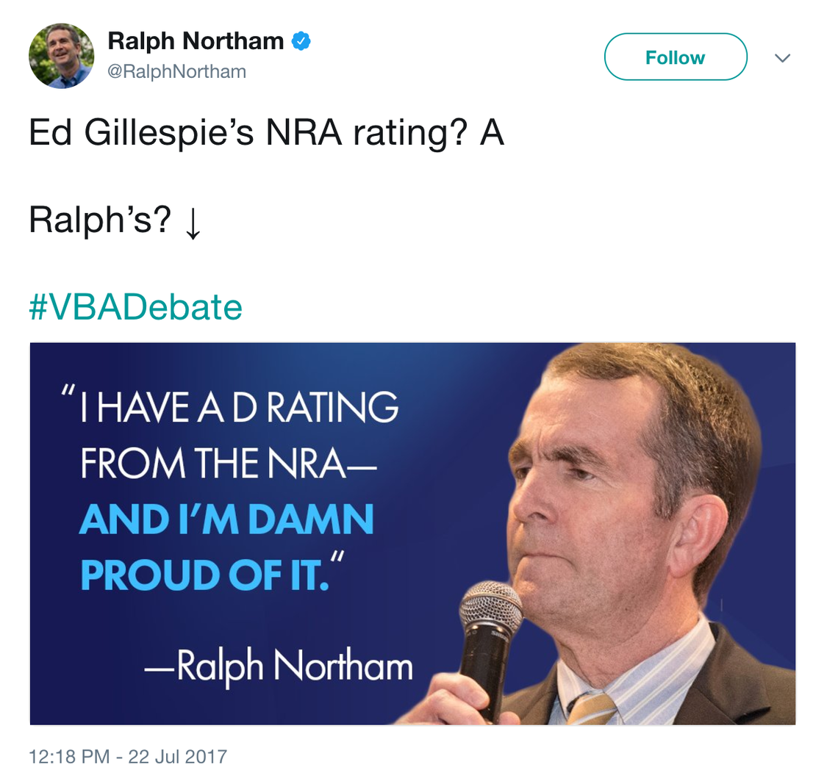Open the attached quote image
Viewport: 838px width, 770px height.
tap(412, 534)
